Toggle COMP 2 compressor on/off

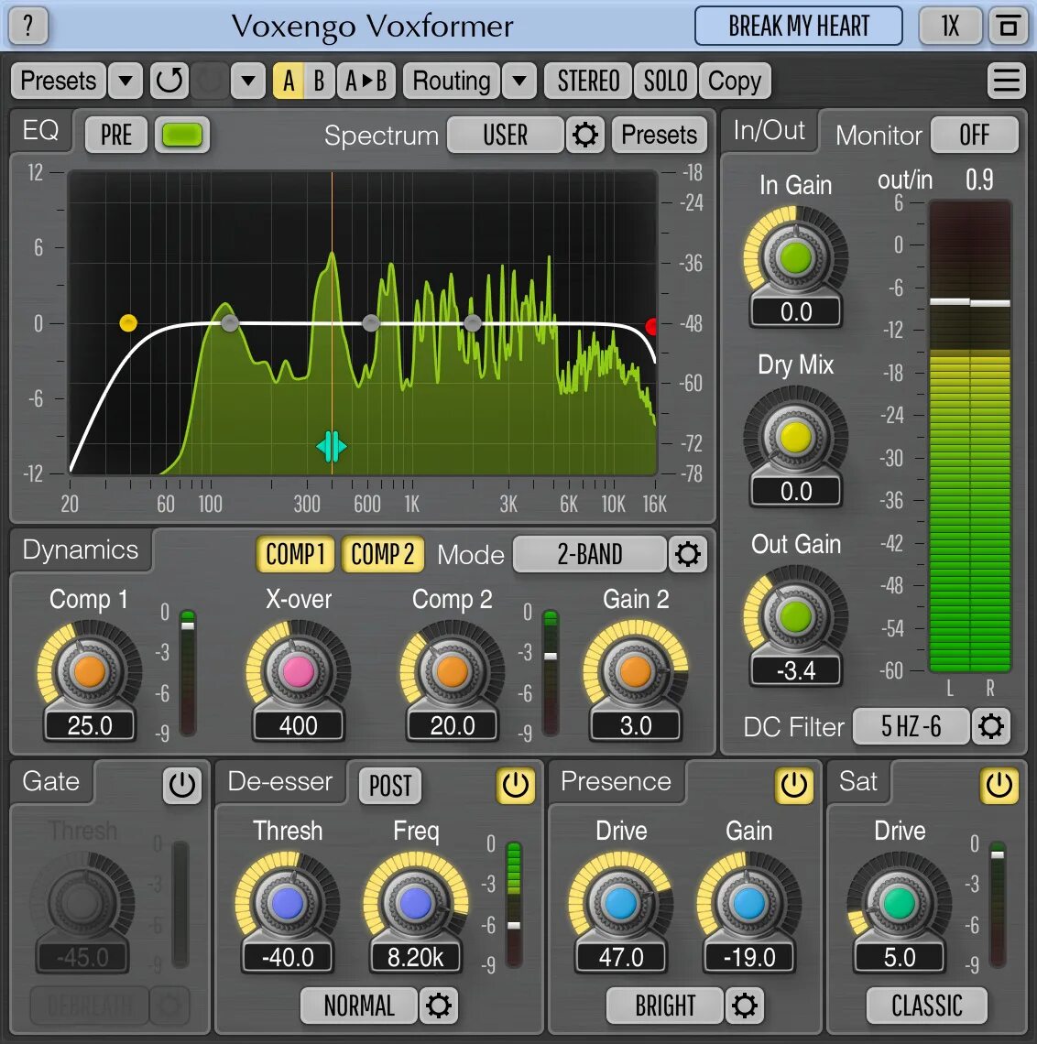(382, 554)
